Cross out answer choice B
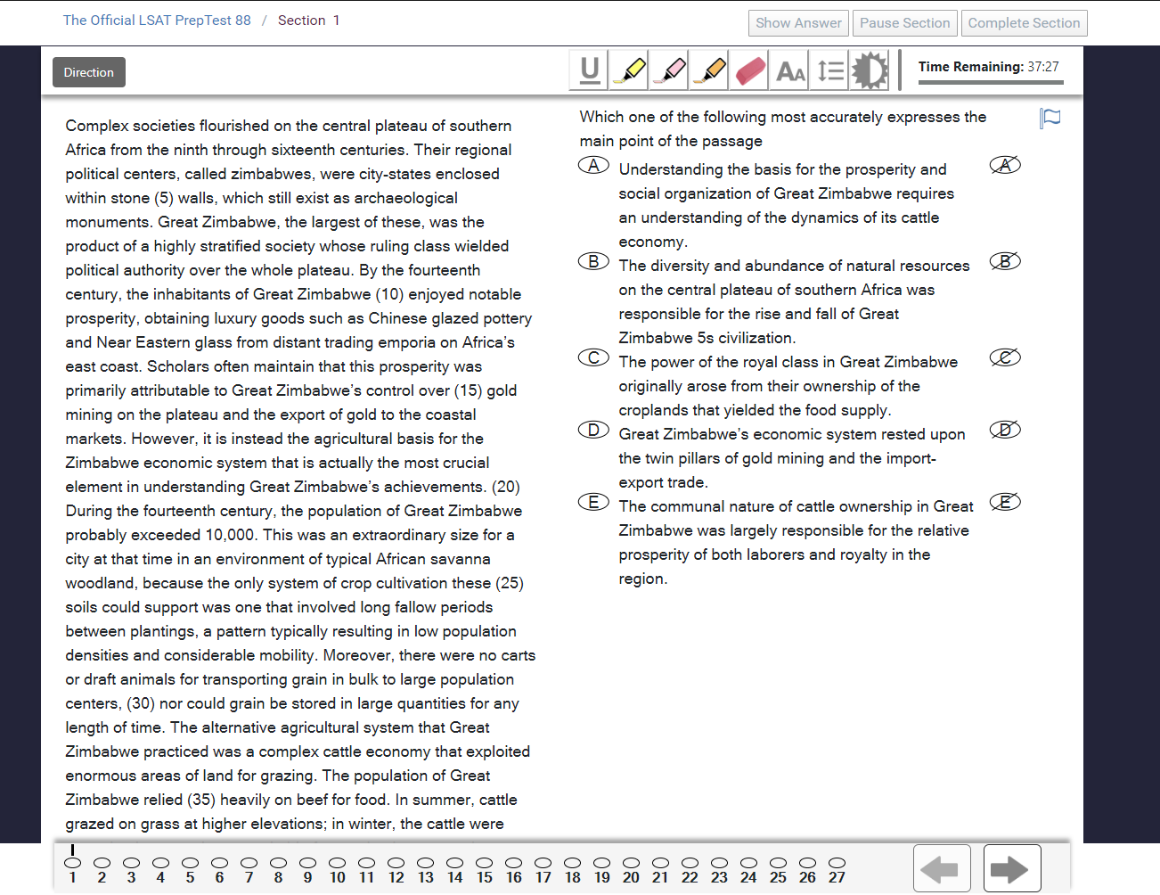The image size is (1160, 895). pos(1005,262)
